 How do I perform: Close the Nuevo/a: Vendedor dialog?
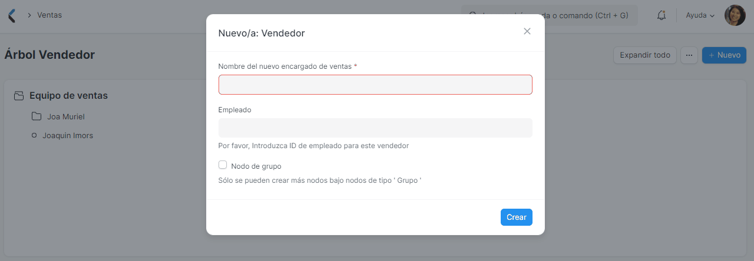(527, 31)
